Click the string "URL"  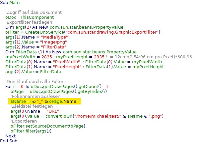coord(53,111)
